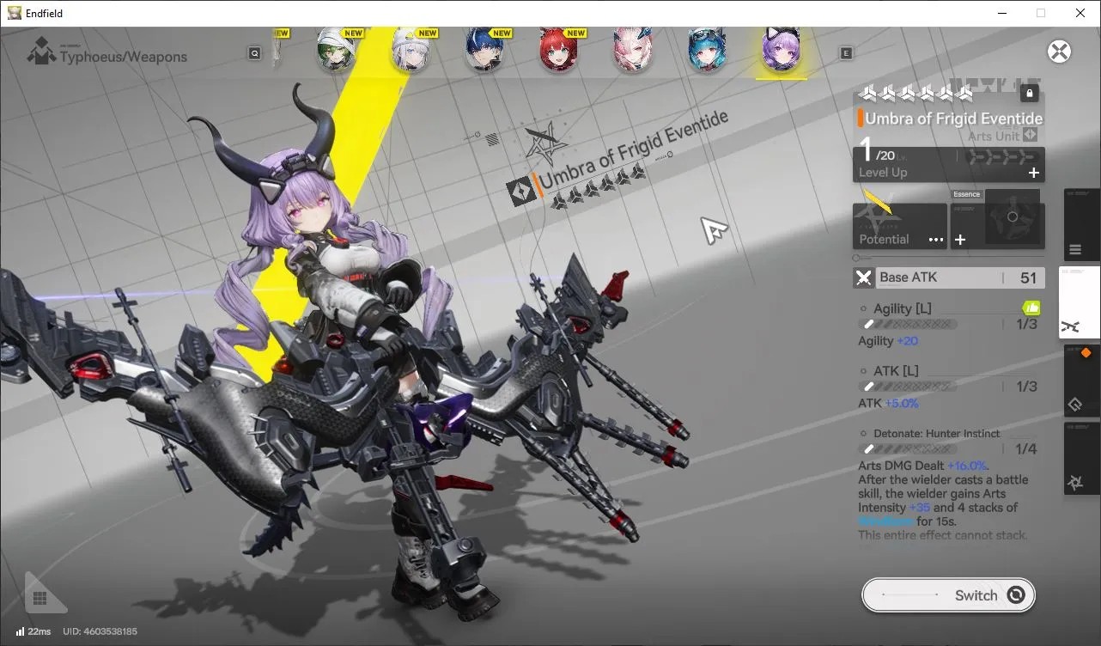The image size is (1101, 646).
Task: Toggle the green tag on Agility skill
Action: 1031,308
